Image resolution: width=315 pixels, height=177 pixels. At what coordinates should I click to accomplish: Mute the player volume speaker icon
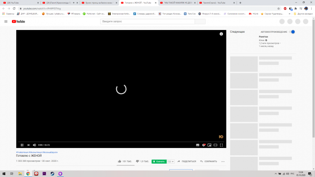coord(34,145)
